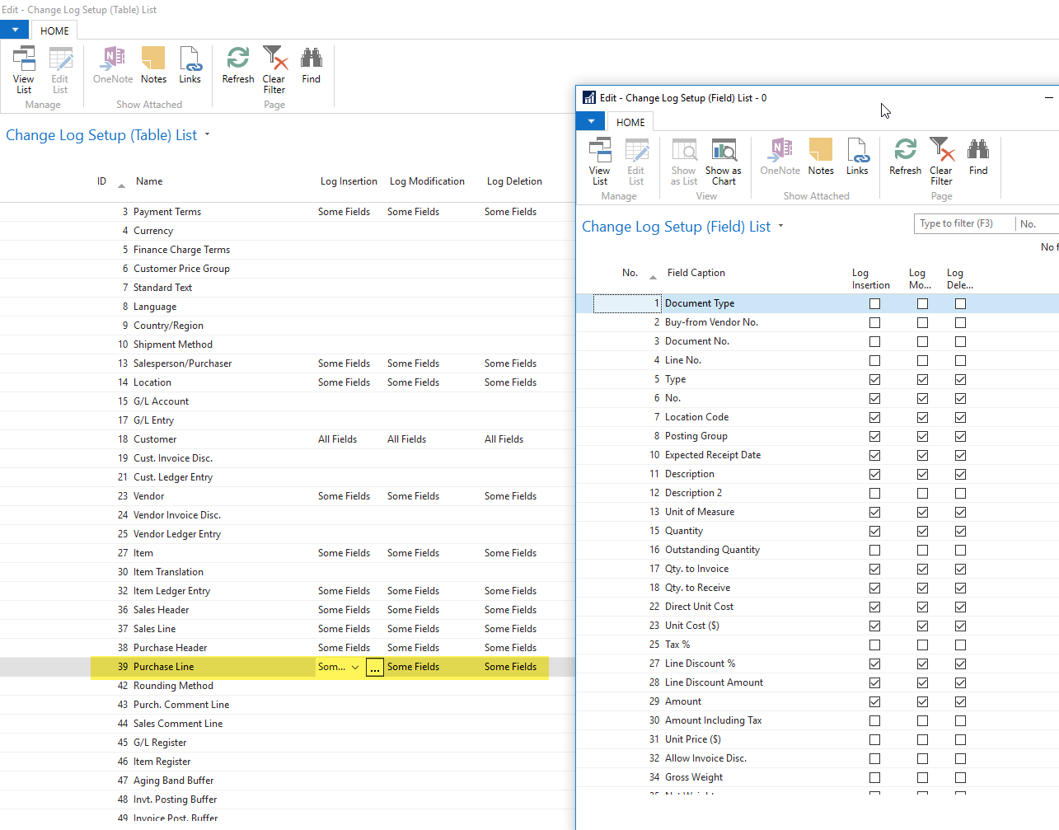Sort by Field Caption column header
The width and height of the screenshot is (1059, 830).
tap(696, 273)
